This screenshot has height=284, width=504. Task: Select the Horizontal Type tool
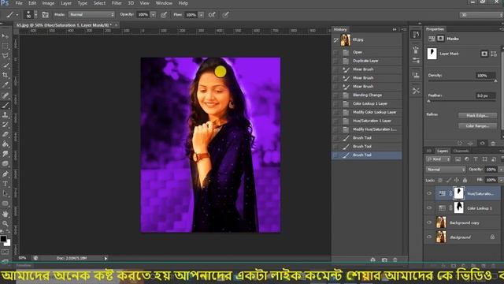pyautogui.click(x=6, y=184)
